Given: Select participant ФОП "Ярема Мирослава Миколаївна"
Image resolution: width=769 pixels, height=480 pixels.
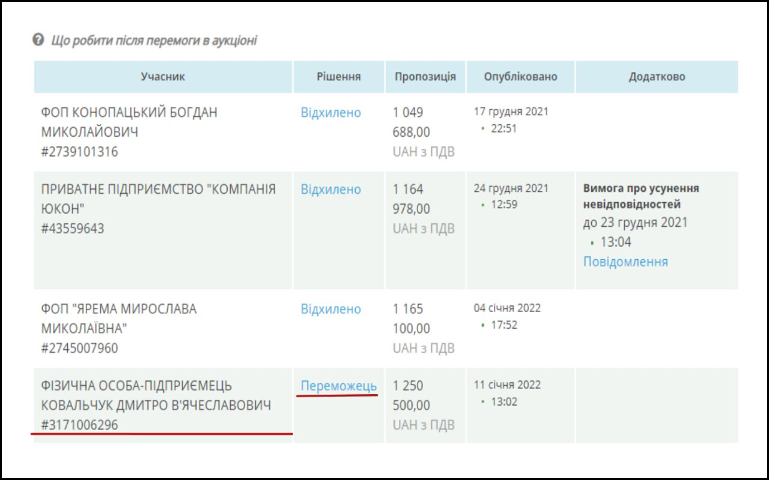Looking at the screenshot, I should (x=118, y=319).
